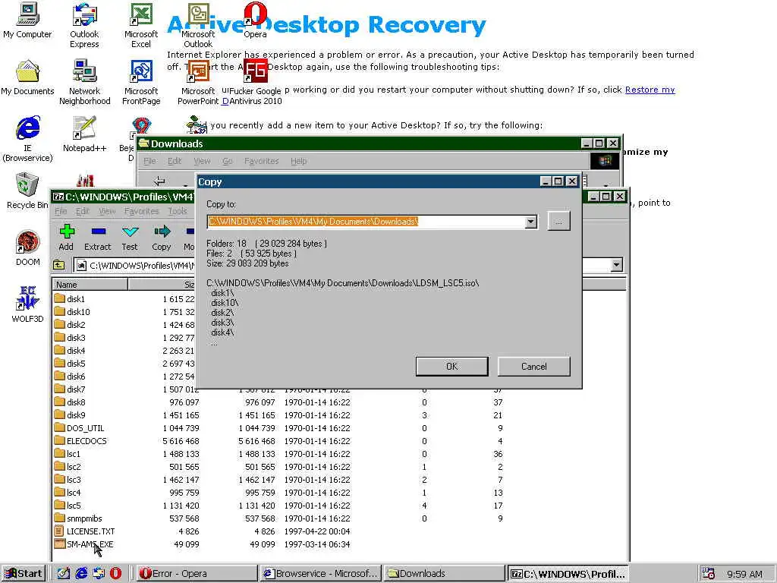Viewport: 777px width, 583px height.
Task: Launch Microsoft FrontPage shortcut
Action: [x=141, y=82]
